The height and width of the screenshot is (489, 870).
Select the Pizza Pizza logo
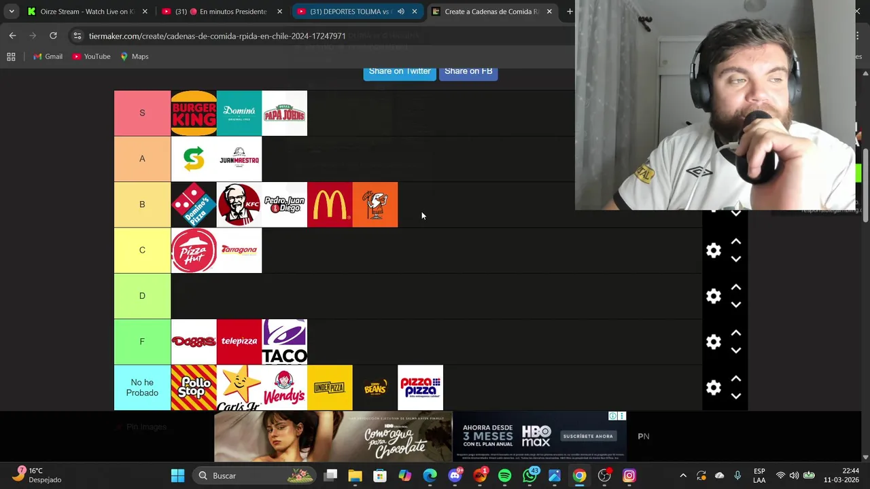pyautogui.click(x=420, y=387)
